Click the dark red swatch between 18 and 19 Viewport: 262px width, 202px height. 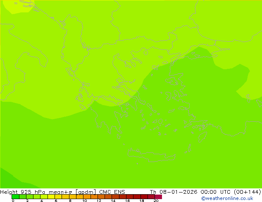pyautogui.click(x=144, y=197)
